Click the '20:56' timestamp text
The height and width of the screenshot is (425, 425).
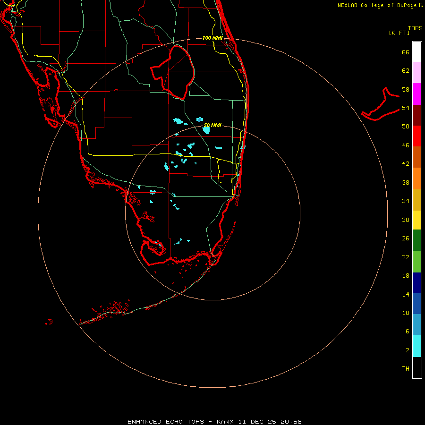(290, 422)
